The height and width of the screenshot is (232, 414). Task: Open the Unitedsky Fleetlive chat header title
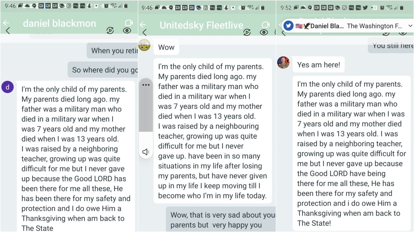[201, 25]
